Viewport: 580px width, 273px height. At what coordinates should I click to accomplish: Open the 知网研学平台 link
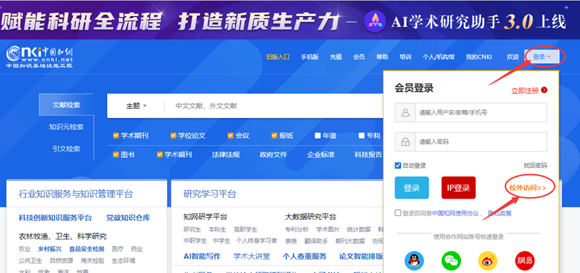205,217
